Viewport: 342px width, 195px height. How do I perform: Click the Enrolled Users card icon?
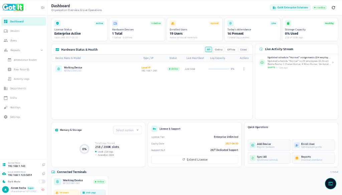pyautogui.click(x=173, y=23)
